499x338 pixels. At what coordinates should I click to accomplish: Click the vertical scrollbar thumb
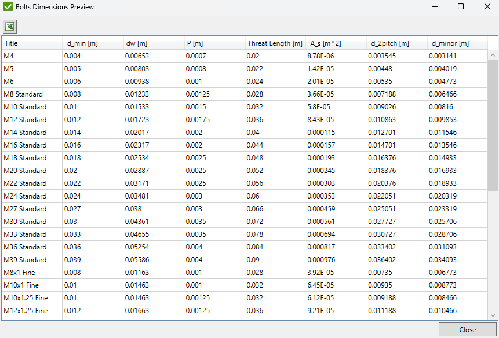493,124
